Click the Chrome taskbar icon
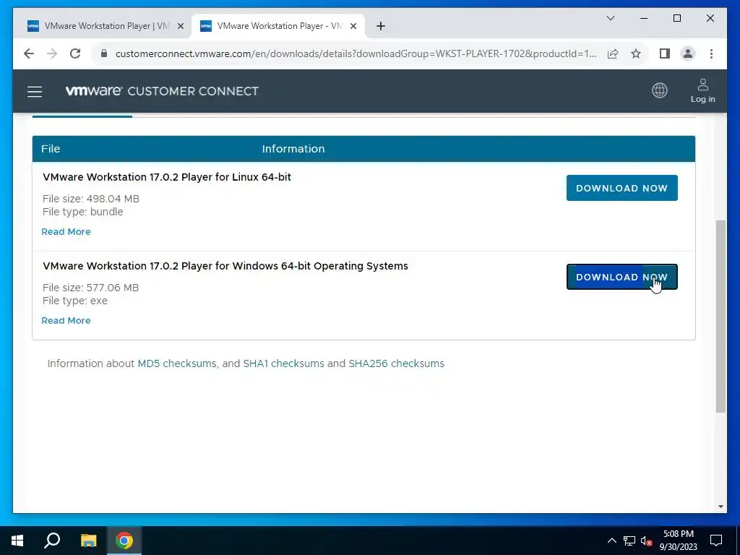 124,541
